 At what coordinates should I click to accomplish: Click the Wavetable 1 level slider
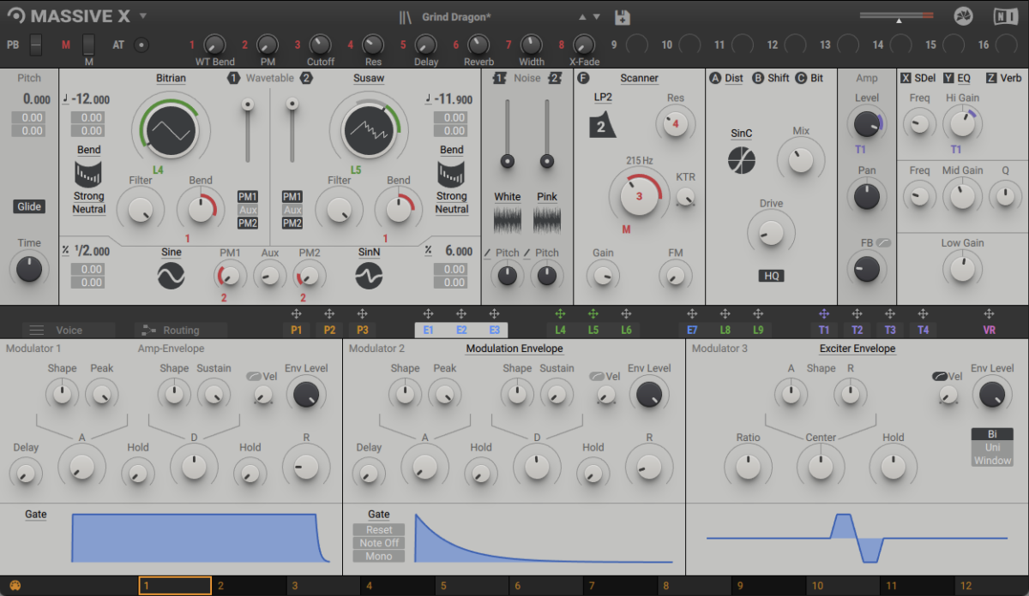pyautogui.click(x=248, y=130)
